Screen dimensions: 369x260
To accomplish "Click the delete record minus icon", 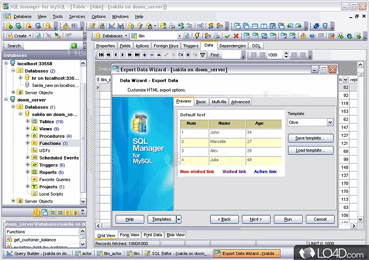I will click(152, 55).
